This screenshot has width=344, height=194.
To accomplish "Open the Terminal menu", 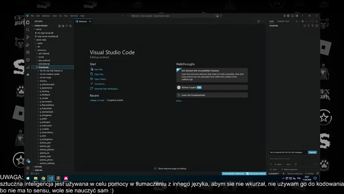I will click(x=74, y=16).
